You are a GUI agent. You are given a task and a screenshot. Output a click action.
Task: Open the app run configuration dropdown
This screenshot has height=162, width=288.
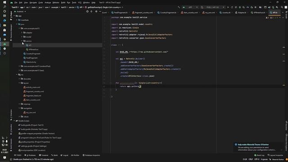190,7
